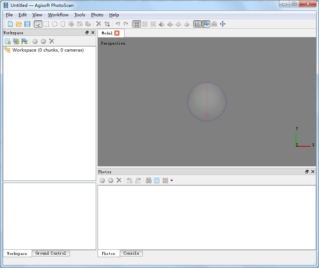Reset the model view with the arrows icon
Screen dimensions: 319x268
[223, 24]
